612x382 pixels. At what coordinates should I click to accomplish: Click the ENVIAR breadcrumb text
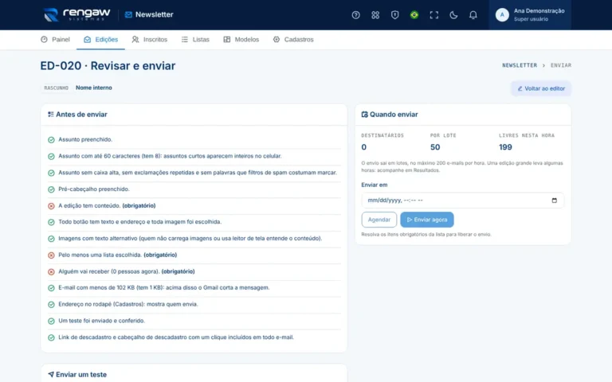[561, 65]
